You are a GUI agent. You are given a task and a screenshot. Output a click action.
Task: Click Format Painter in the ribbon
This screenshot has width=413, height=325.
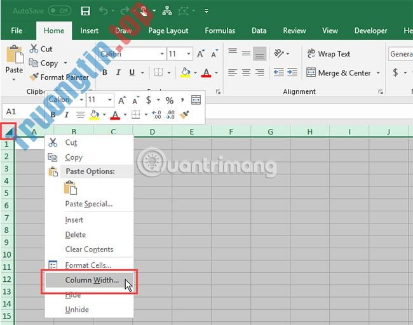point(59,77)
